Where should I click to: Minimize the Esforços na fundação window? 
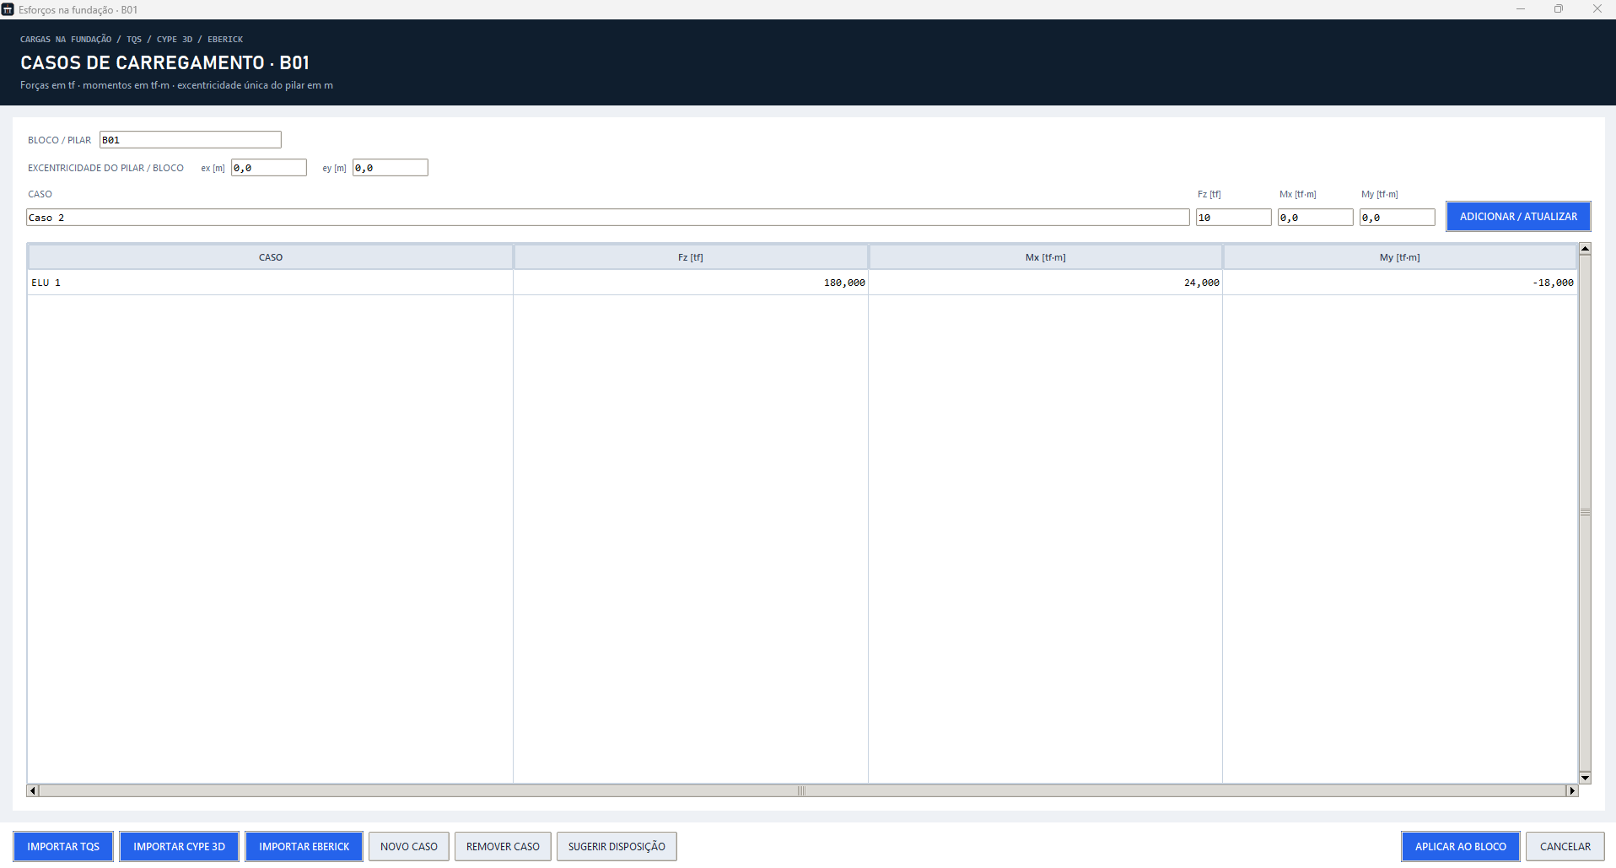tap(1520, 9)
